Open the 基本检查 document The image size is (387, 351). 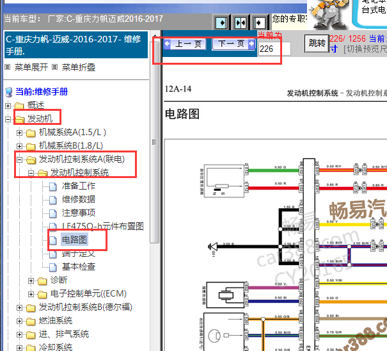(79, 266)
